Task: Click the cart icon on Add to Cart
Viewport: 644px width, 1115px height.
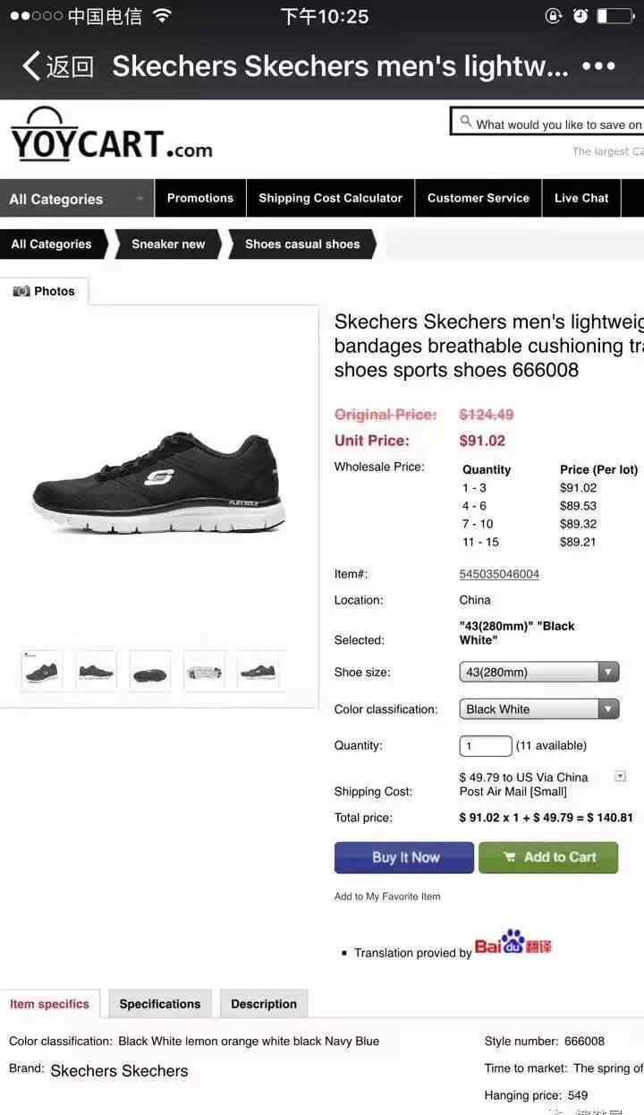Action: pos(510,857)
